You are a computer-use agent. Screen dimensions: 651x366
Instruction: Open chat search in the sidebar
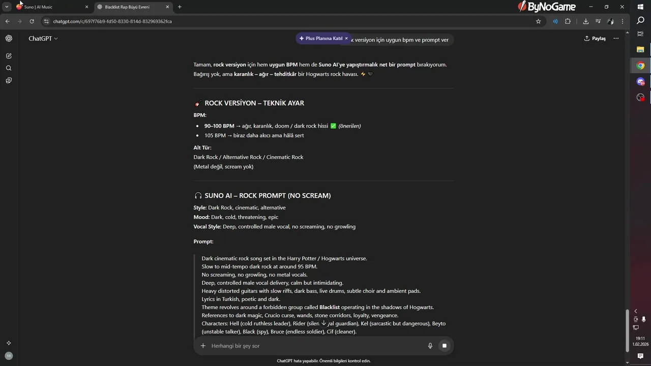click(9, 68)
